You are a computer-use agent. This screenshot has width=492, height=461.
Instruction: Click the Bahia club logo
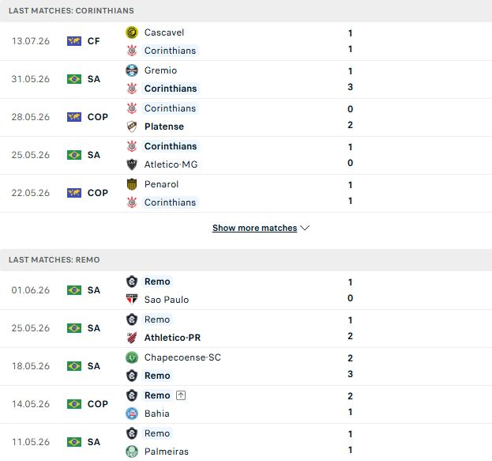[x=132, y=414]
